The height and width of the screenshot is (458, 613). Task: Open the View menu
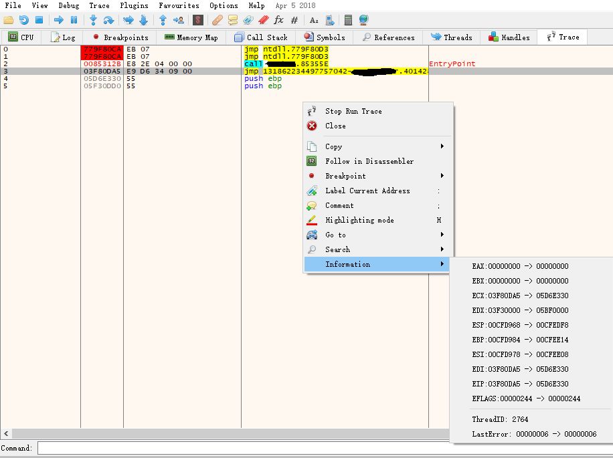click(x=39, y=5)
